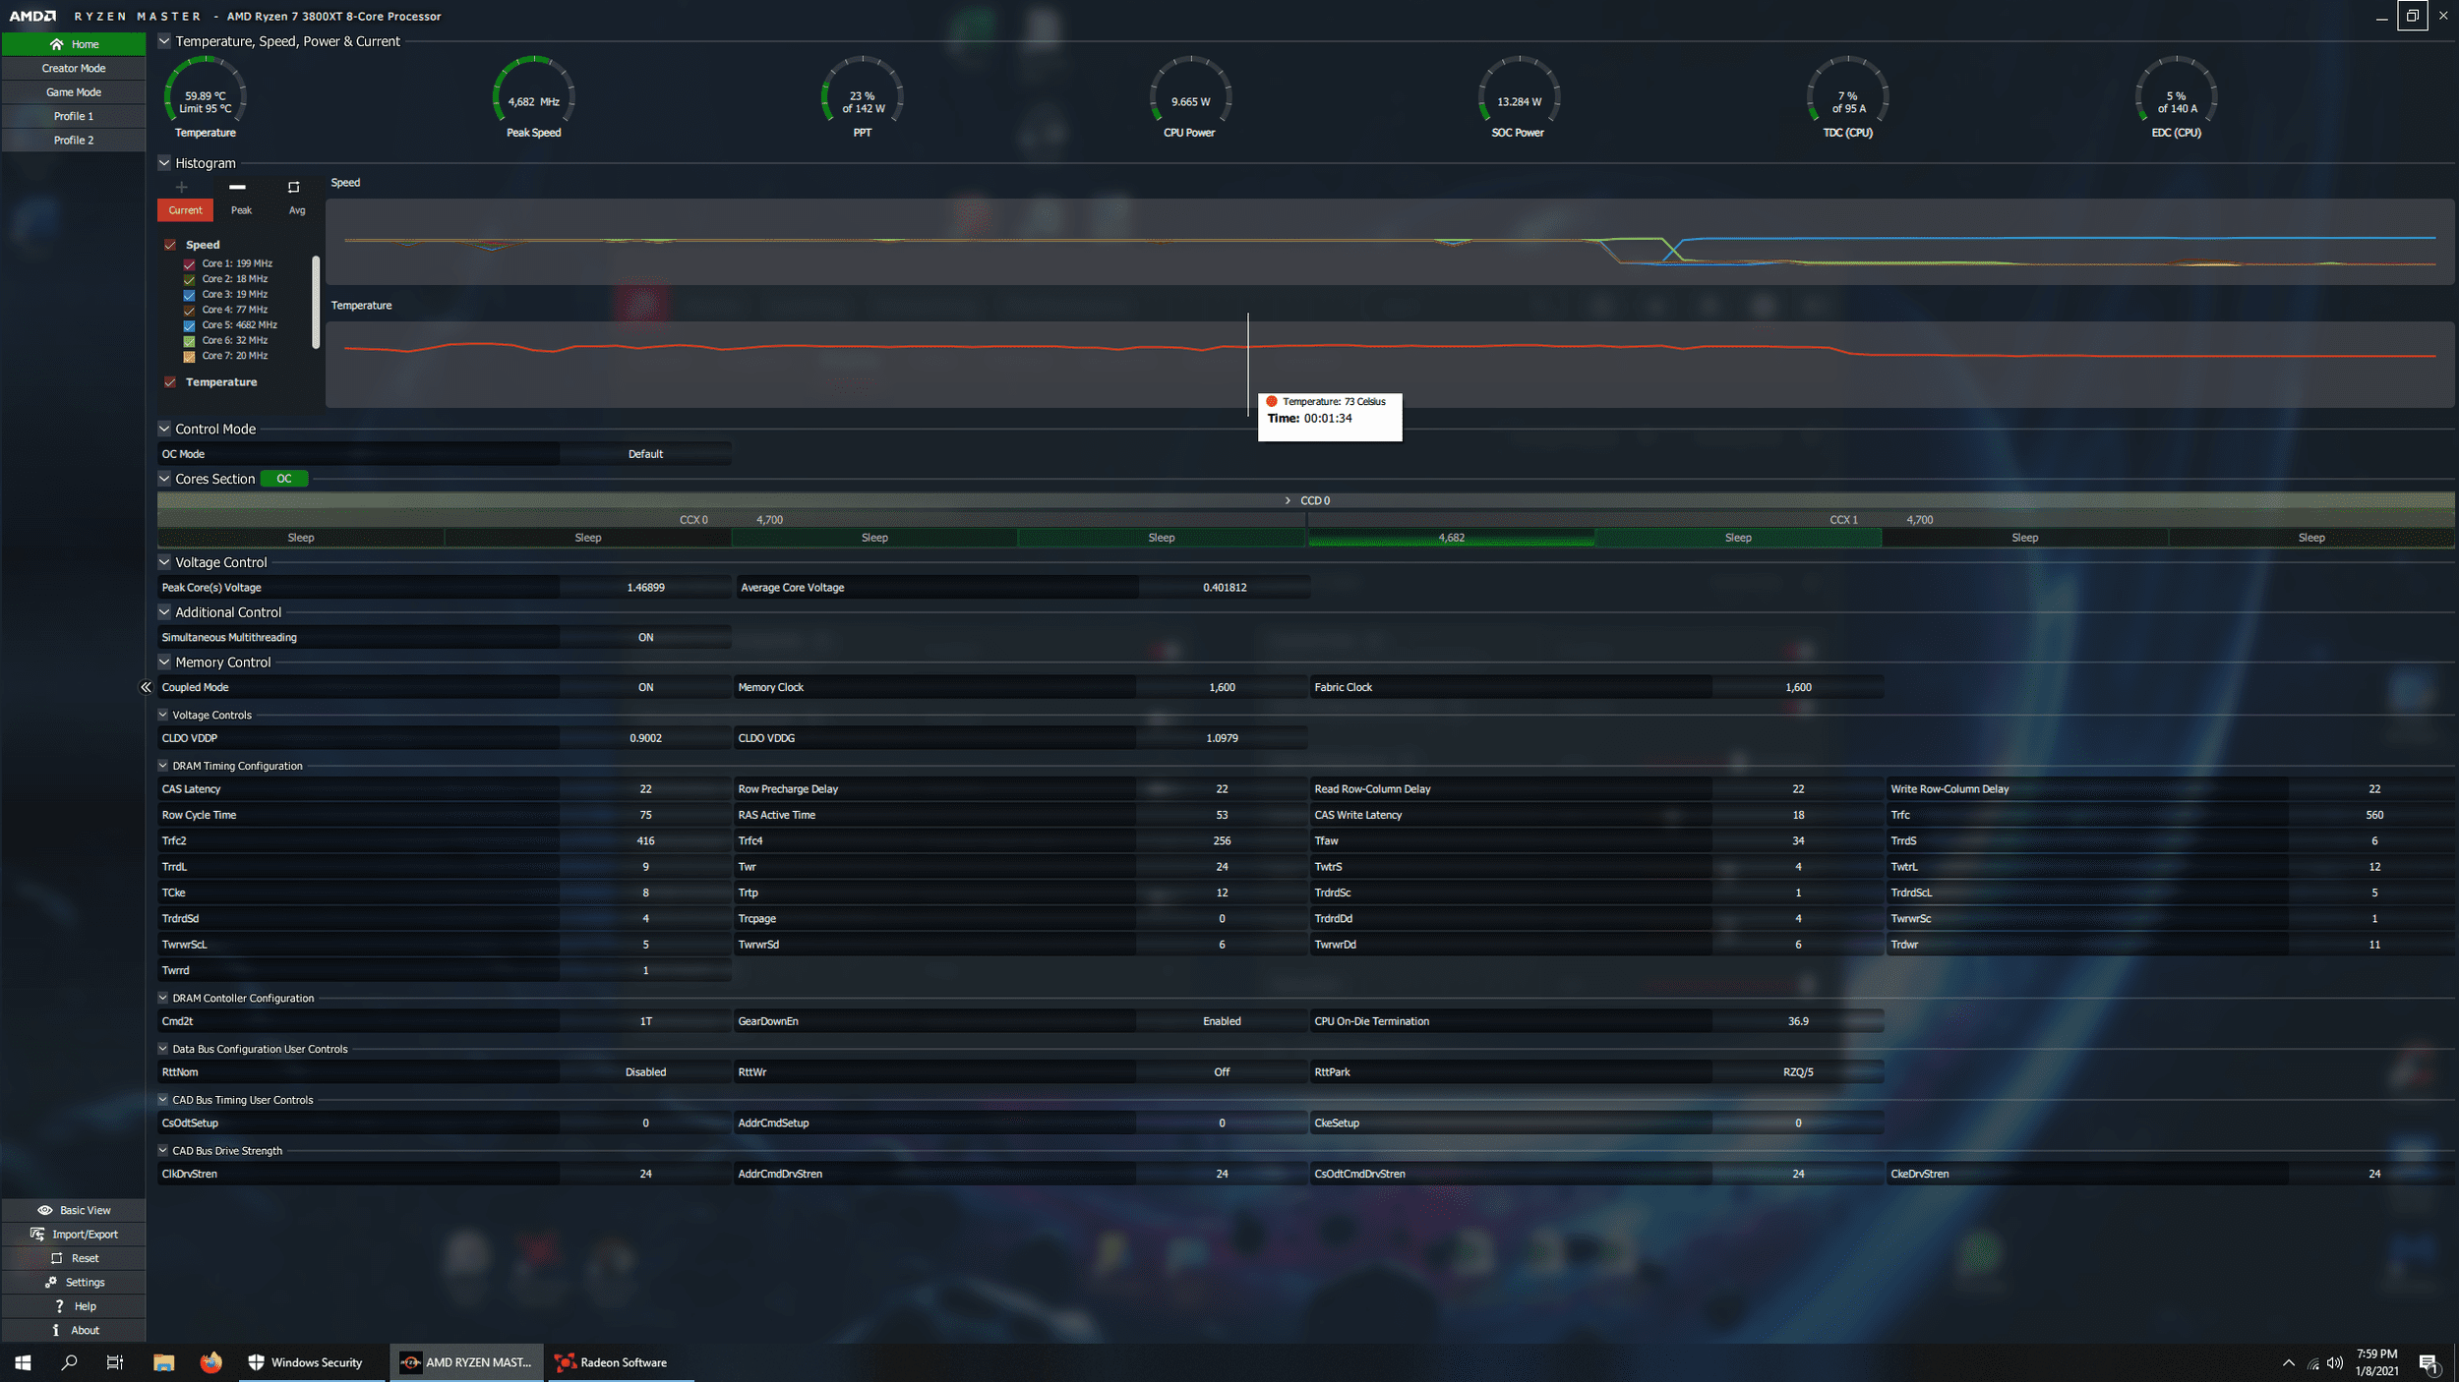Uncheck the Core 4 speed checkbox
2459x1382 pixels.
click(x=189, y=310)
